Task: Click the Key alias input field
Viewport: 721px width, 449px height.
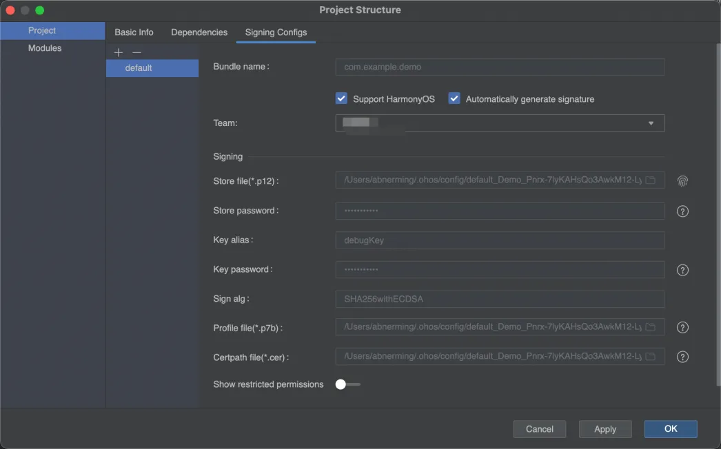Action: [500, 240]
